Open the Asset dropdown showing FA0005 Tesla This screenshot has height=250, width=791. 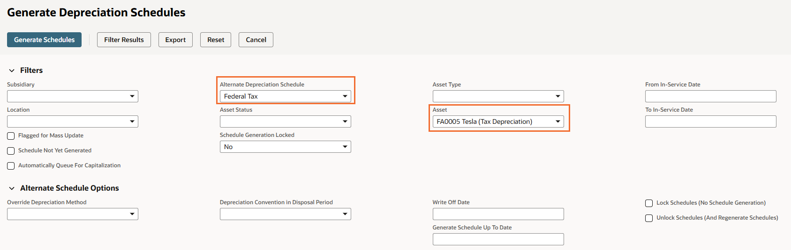(x=498, y=121)
